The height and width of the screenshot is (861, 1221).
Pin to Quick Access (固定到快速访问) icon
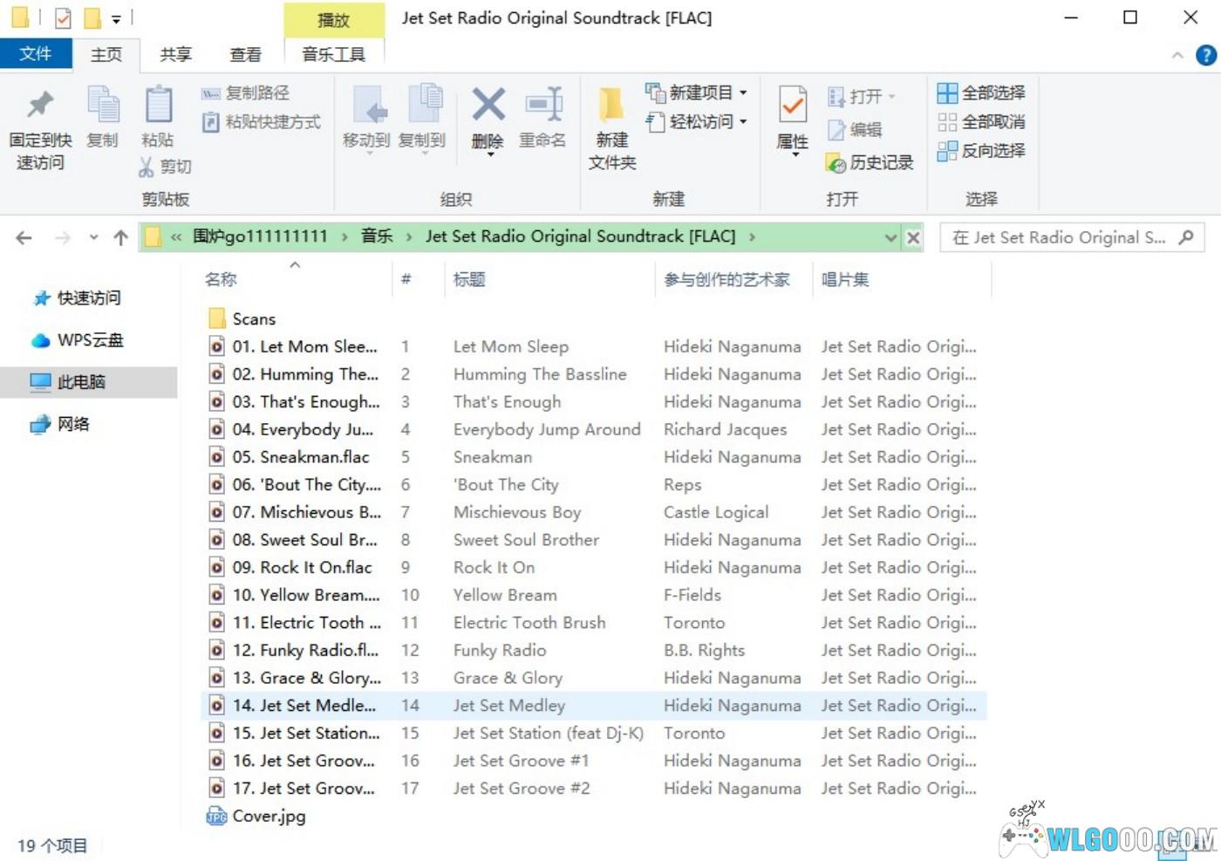pyautogui.click(x=40, y=106)
